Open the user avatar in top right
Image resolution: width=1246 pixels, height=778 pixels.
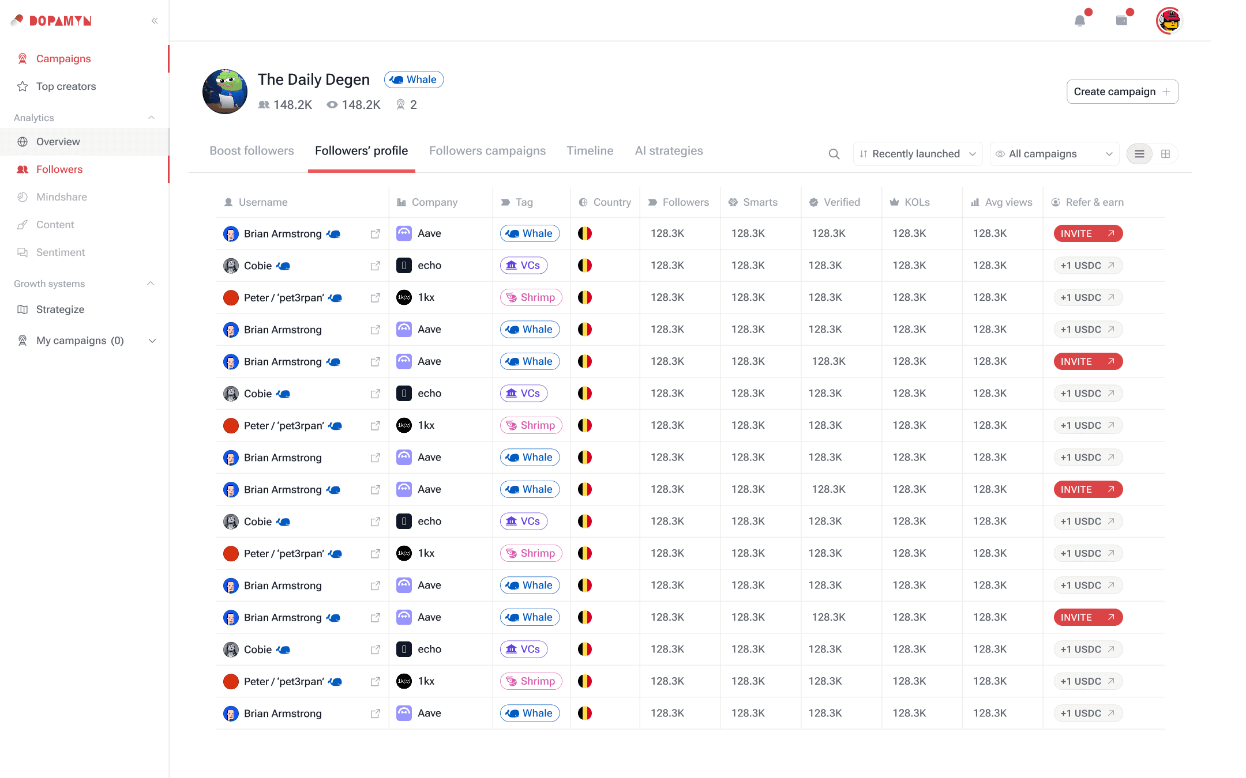coord(1169,21)
